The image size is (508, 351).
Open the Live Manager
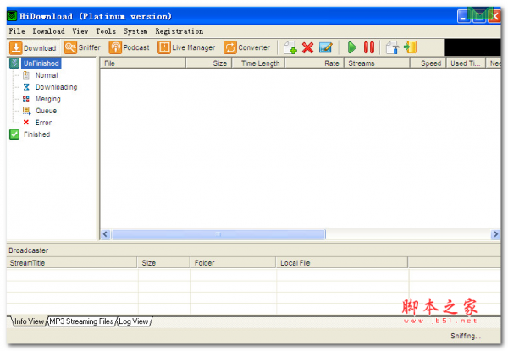click(x=186, y=47)
